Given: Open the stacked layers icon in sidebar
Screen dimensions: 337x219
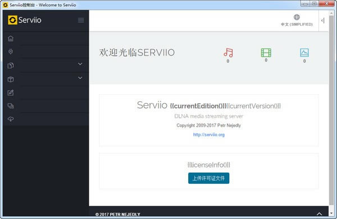Looking at the screenshot, I should coord(11,106).
